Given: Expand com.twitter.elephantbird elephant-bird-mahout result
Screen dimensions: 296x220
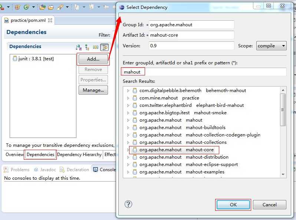Looking at the screenshot, I should pos(128,105).
